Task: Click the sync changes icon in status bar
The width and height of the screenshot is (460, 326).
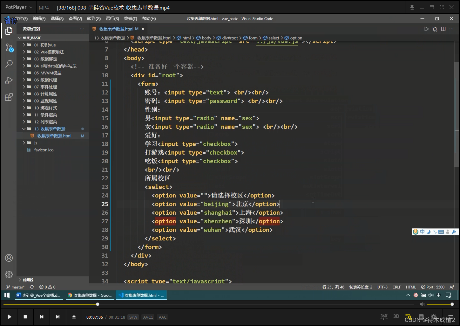Action: tap(32, 287)
